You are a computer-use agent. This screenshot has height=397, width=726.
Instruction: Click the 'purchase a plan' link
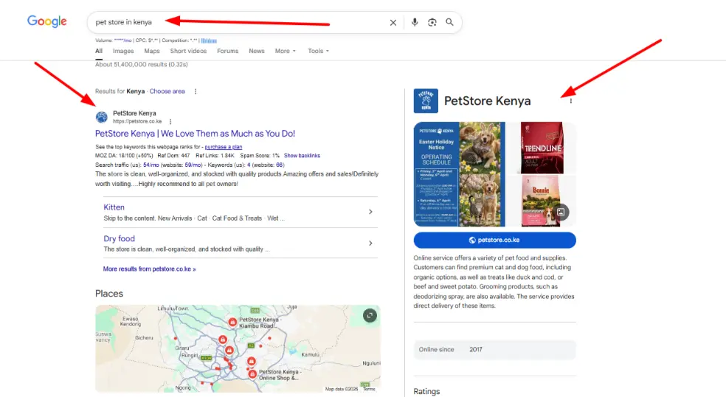click(223, 147)
